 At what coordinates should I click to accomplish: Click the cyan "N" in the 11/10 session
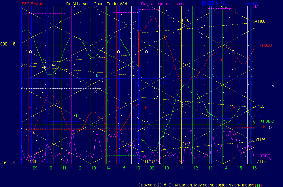(x=213, y=76)
